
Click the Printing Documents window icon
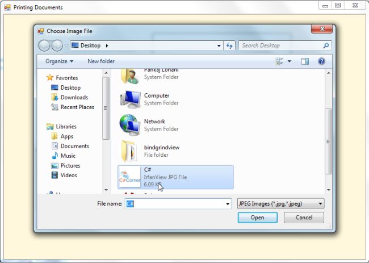[7, 7]
